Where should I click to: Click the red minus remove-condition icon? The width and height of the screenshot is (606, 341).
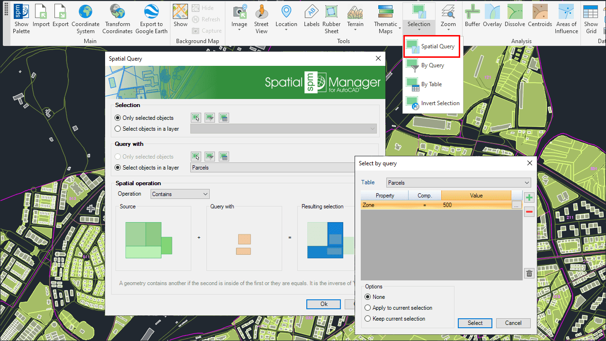(529, 212)
